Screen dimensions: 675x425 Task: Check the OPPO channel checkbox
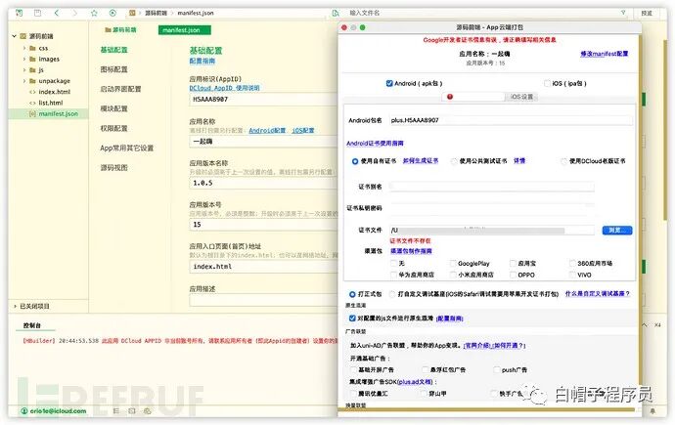click(x=513, y=275)
